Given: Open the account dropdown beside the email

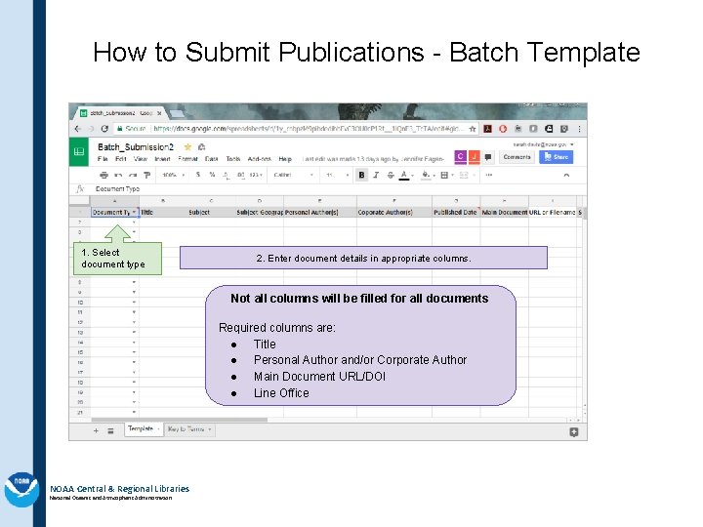Looking at the screenshot, I should (x=571, y=144).
